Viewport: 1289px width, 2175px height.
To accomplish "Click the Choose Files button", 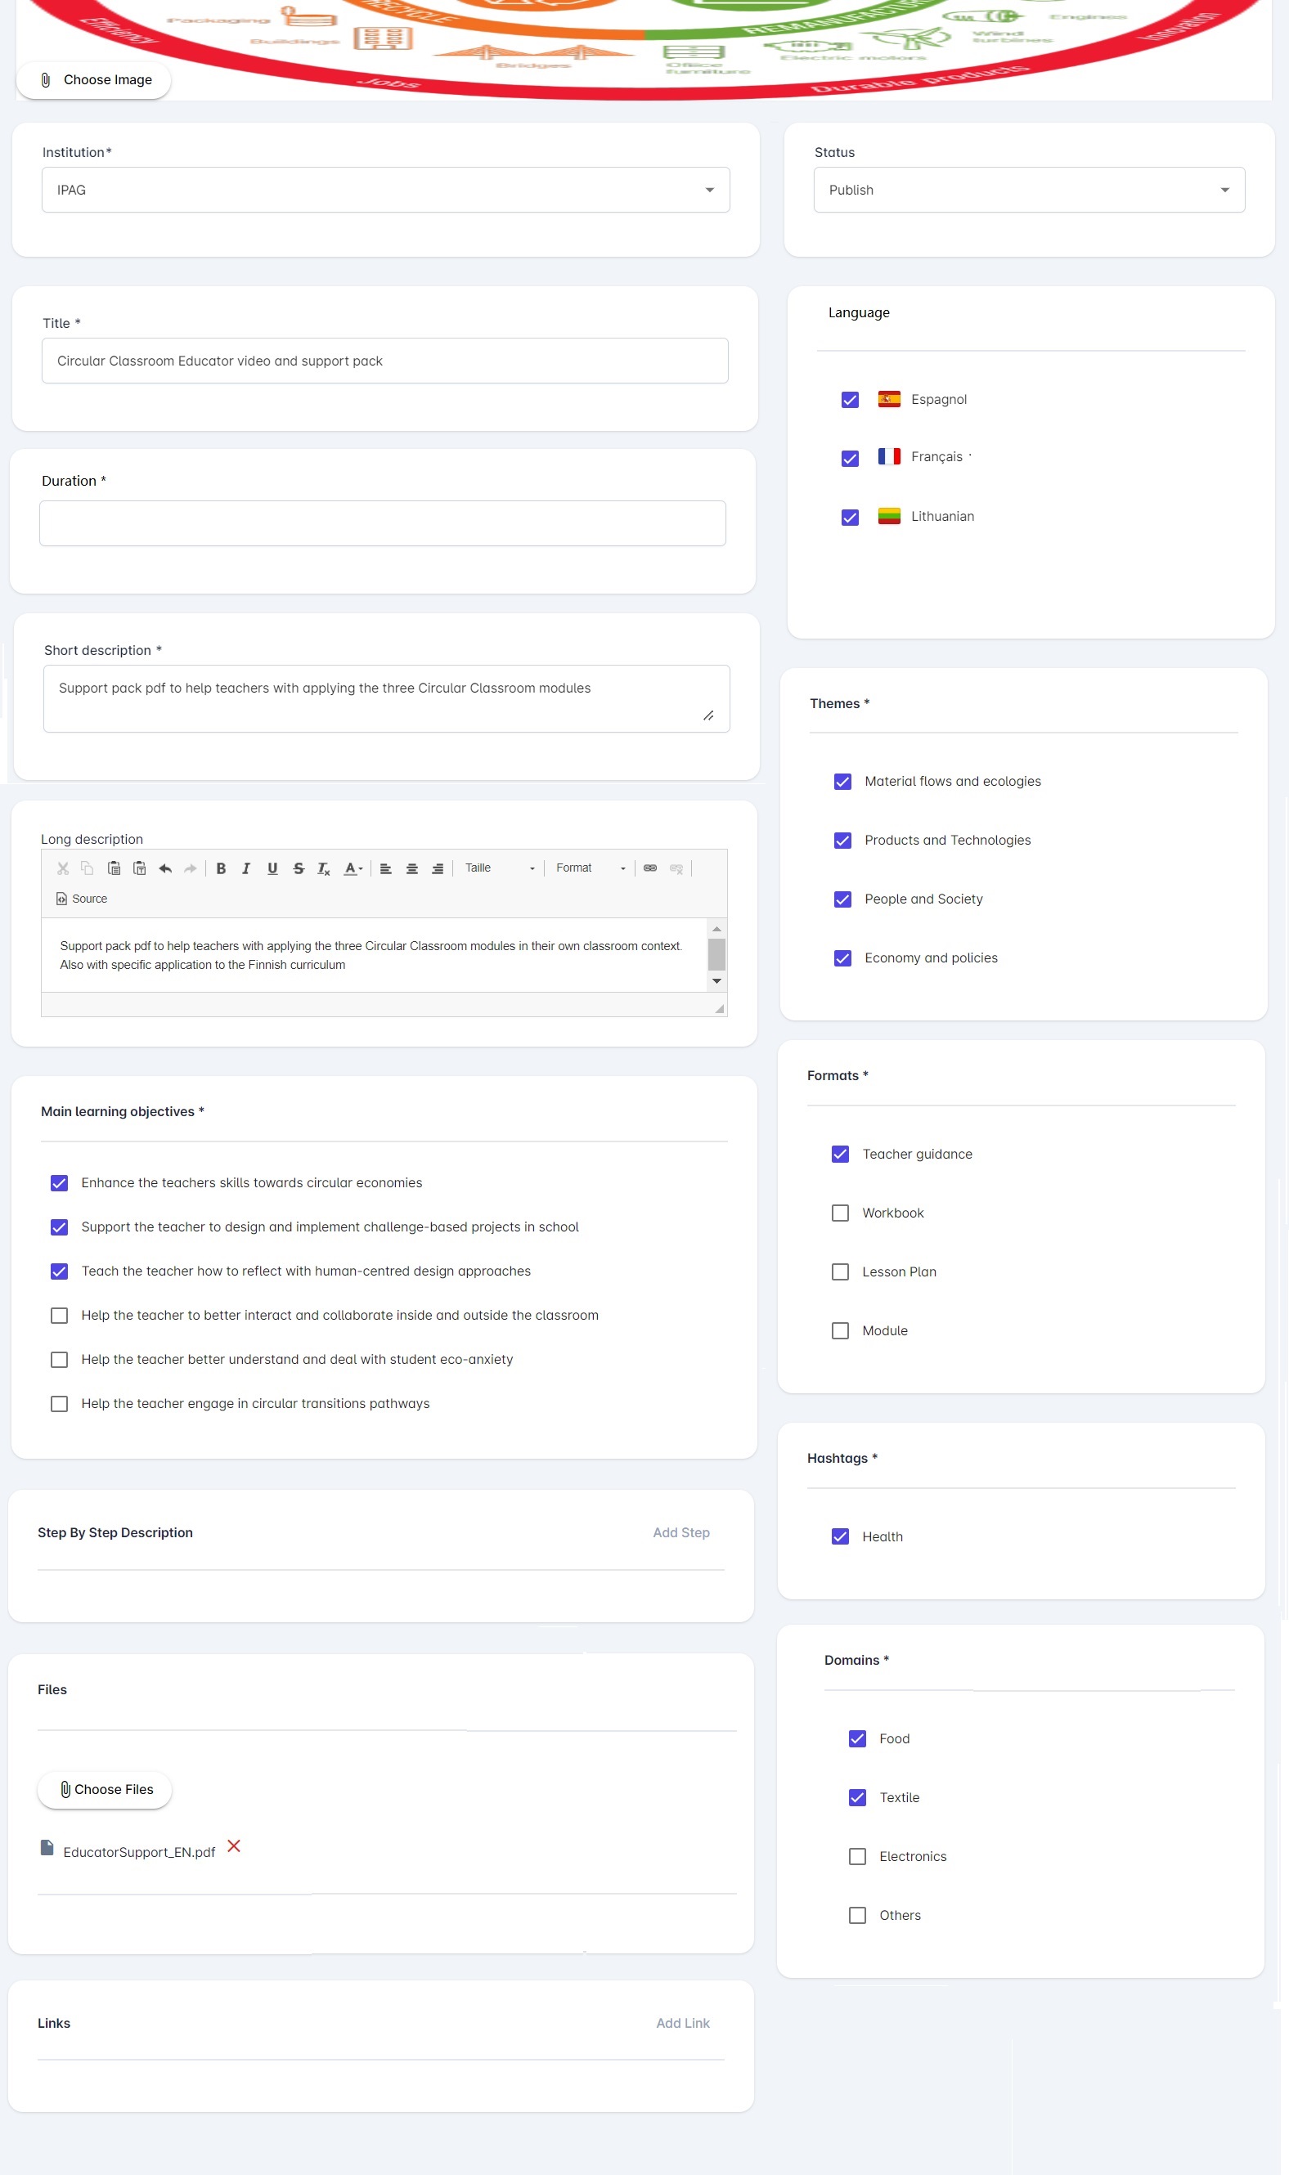I will point(106,1790).
